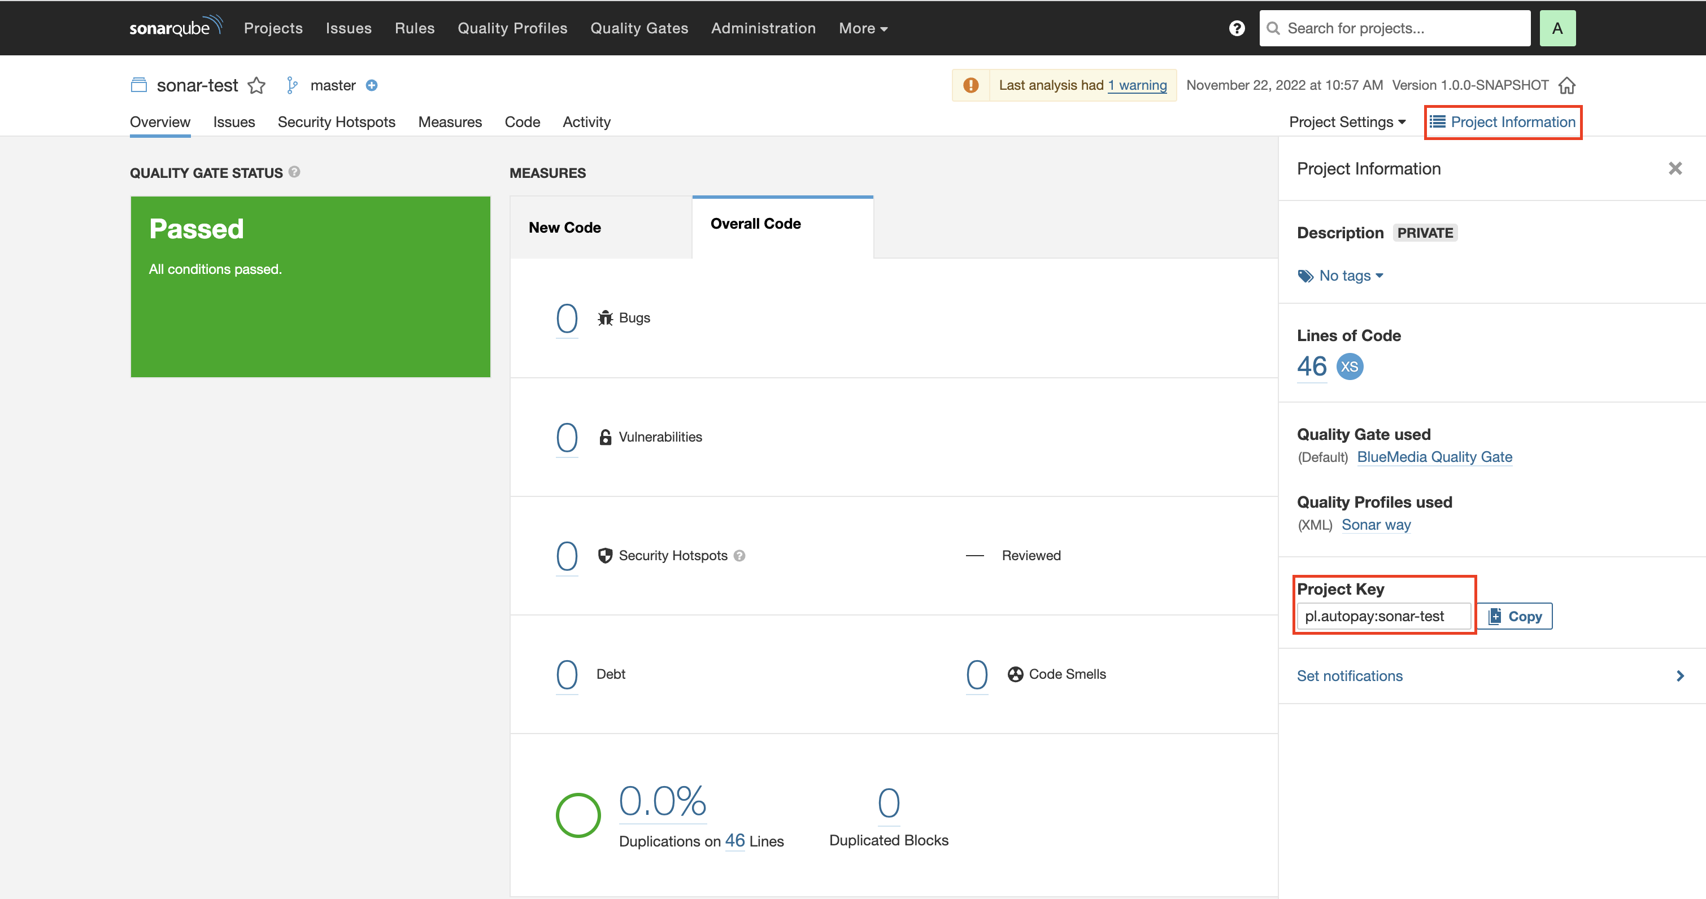1706x899 pixels.
Task: Click the sonarqube logo
Action: [176, 28]
